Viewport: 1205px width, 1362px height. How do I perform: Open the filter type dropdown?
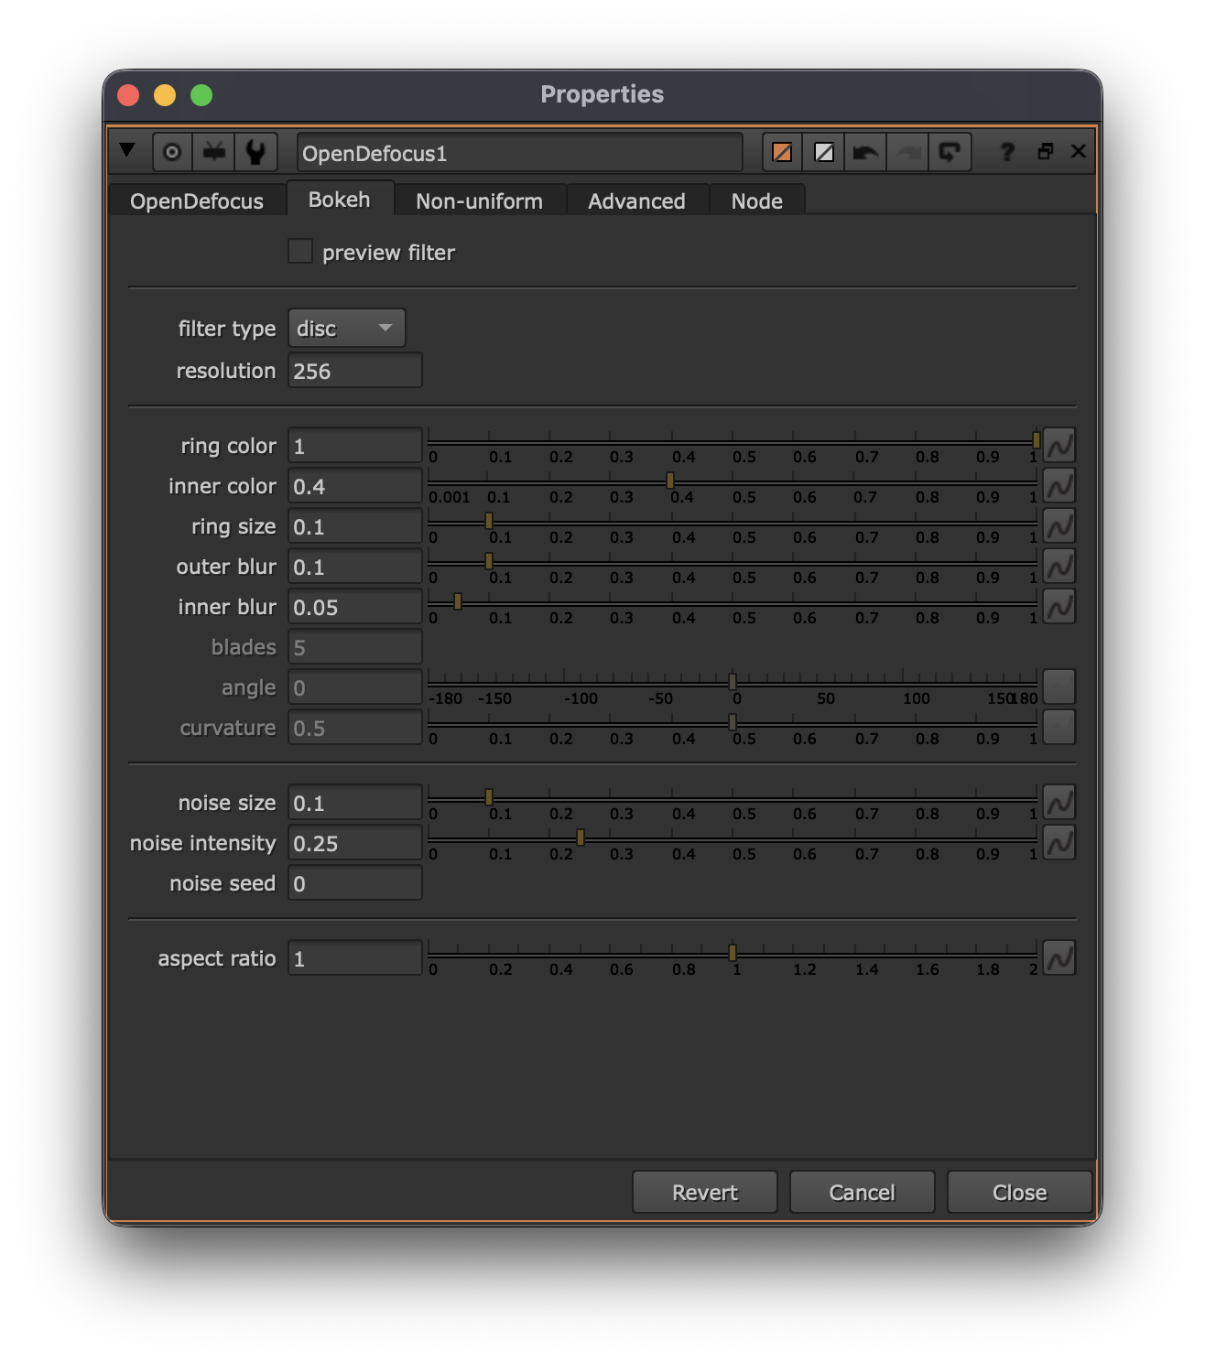346,329
